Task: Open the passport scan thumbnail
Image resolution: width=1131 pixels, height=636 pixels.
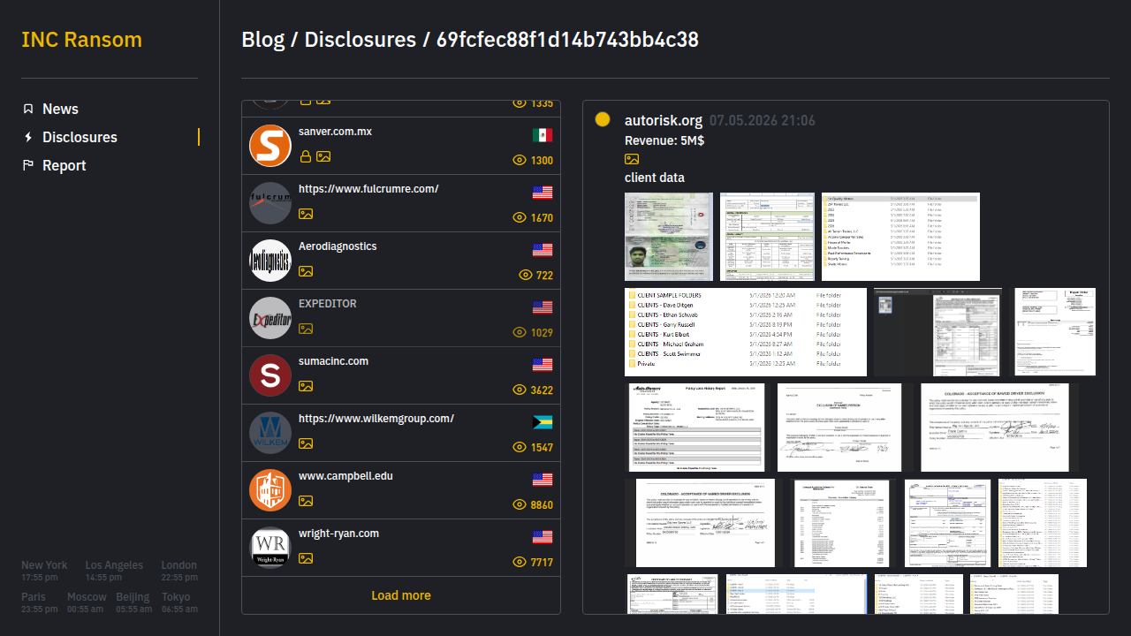Action: tap(669, 237)
